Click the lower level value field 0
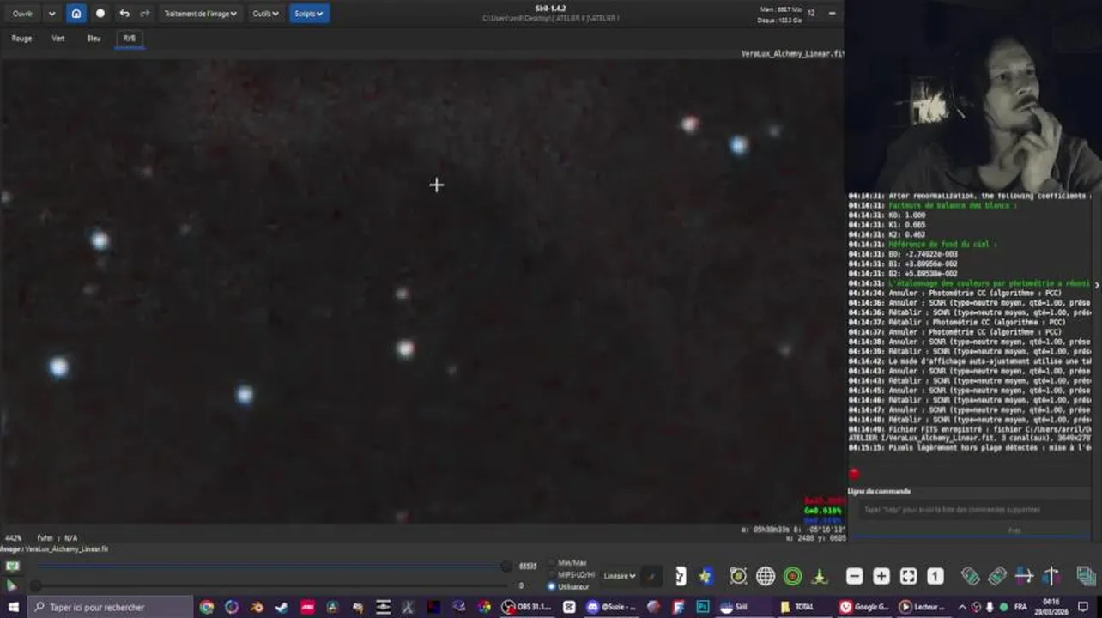This screenshot has height=618, width=1102. point(521,586)
